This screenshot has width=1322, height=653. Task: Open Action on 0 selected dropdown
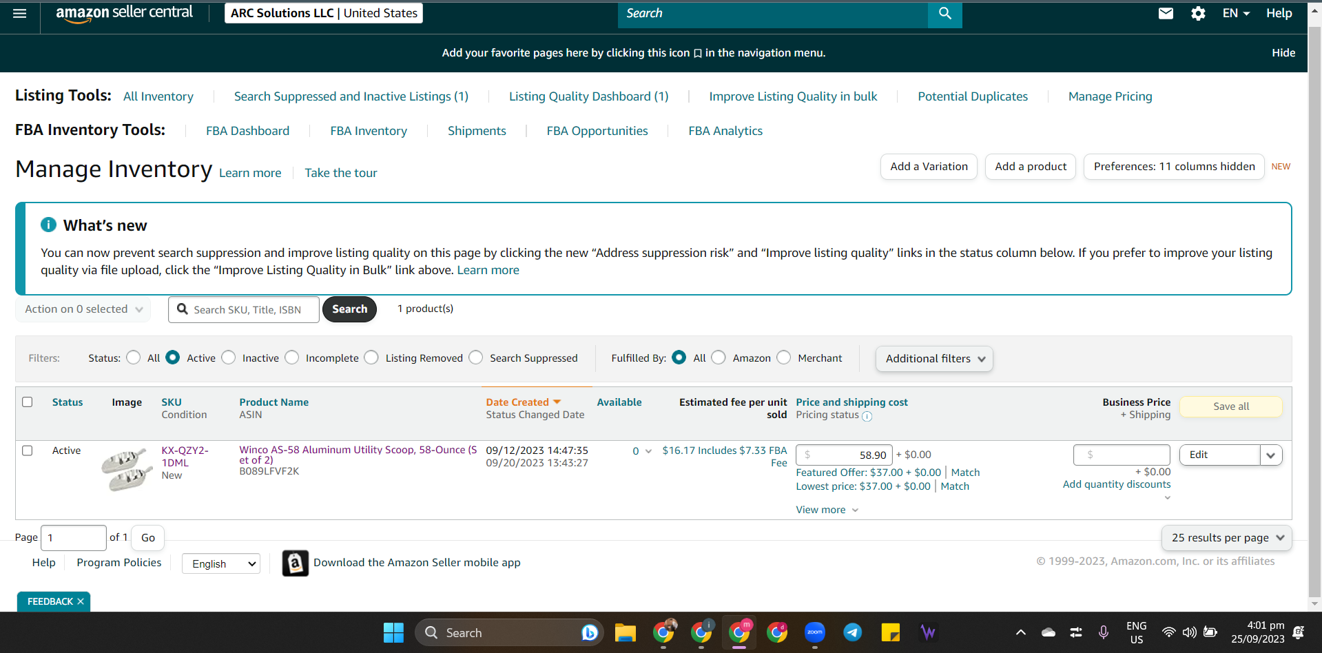[x=84, y=309]
